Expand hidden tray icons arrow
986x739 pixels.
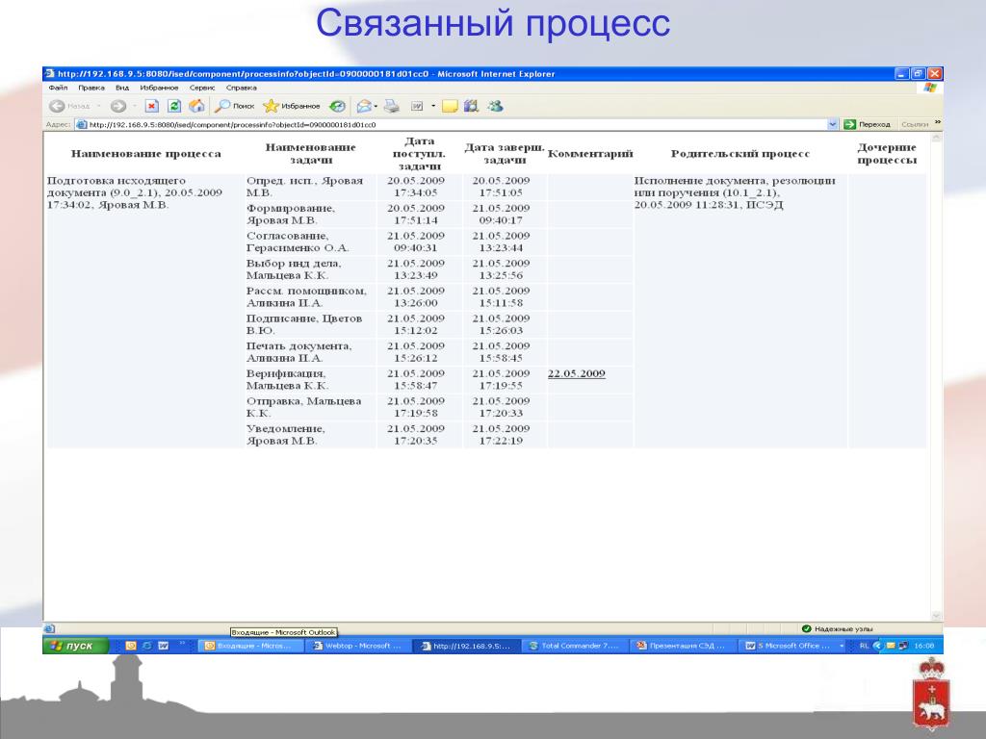[878, 646]
